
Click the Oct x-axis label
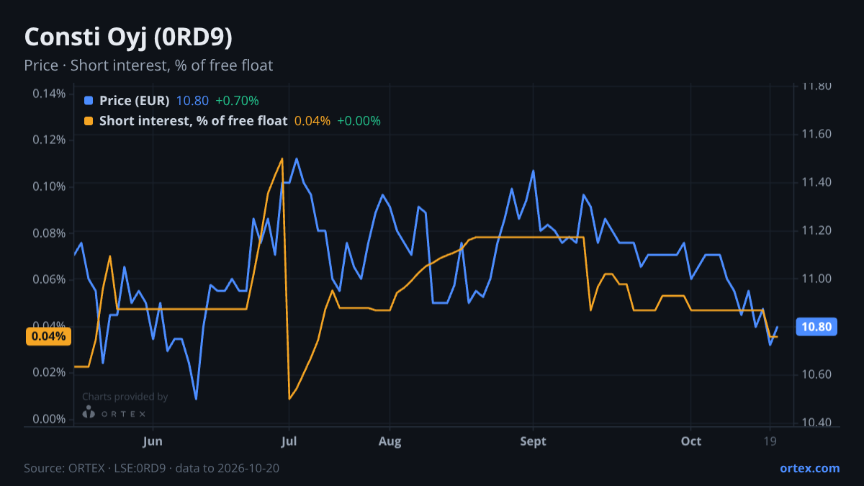691,441
